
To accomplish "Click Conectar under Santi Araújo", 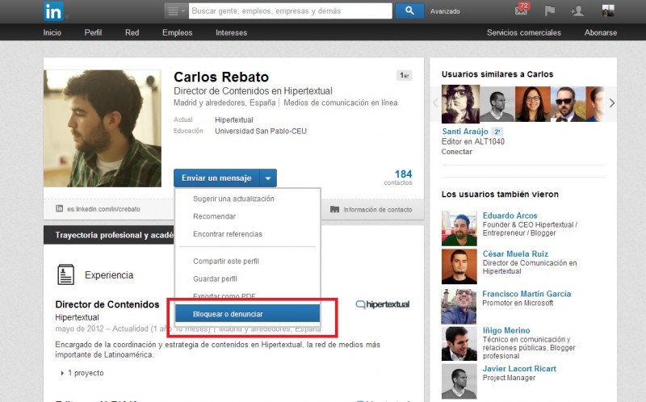I will pos(456,152).
